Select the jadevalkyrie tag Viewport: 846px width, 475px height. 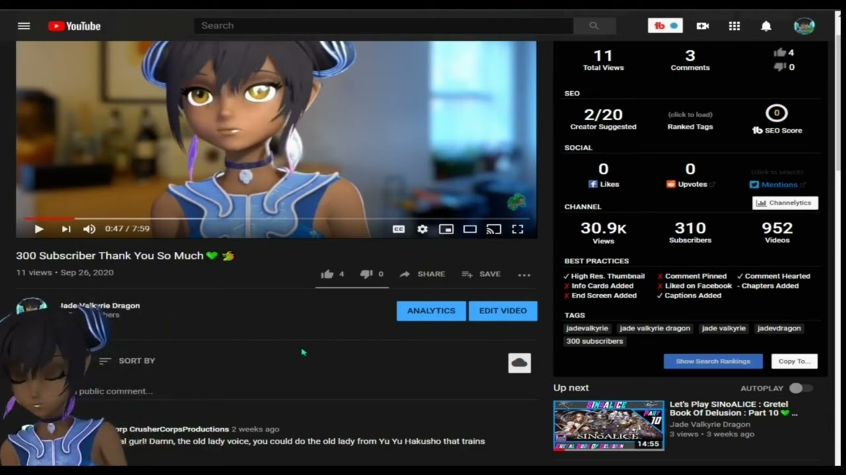click(x=588, y=329)
